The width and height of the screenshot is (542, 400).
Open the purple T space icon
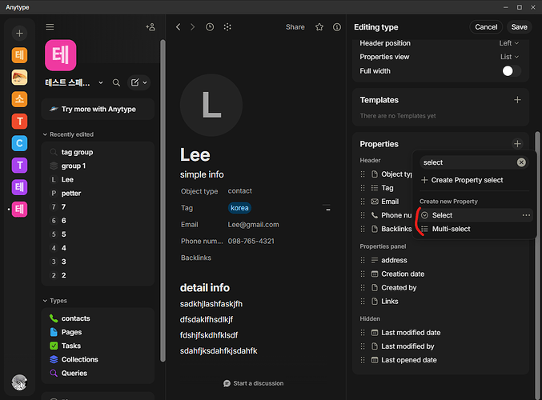pos(19,166)
